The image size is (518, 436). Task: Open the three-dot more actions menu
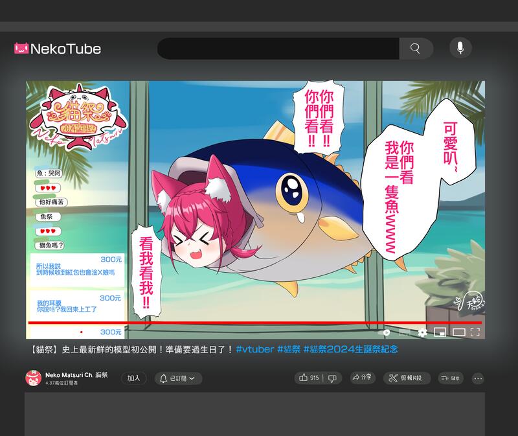478,378
